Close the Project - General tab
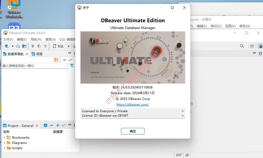 pyautogui.click(x=37, y=126)
